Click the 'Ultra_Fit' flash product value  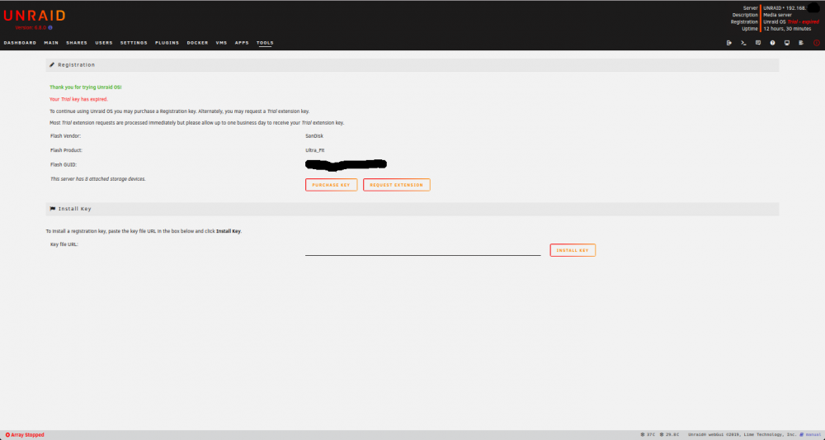(314, 150)
